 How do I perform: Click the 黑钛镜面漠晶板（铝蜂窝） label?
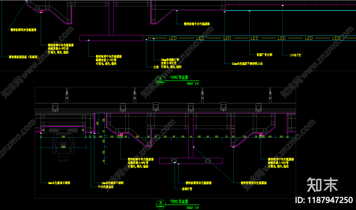point(24,57)
